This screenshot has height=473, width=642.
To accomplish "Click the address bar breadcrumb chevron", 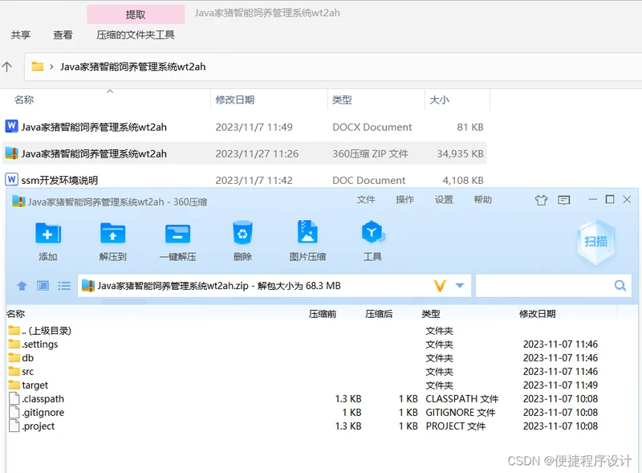I will coord(51,67).
